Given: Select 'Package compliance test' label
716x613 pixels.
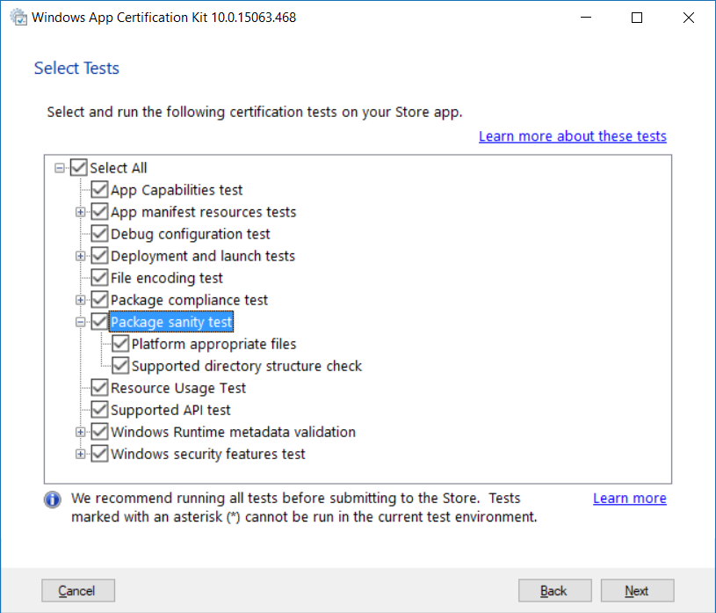Looking at the screenshot, I should 189,300.
